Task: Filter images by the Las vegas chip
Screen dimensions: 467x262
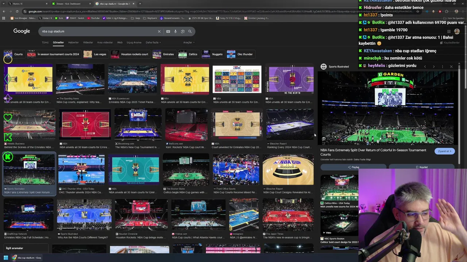Action: pyautogui.click(x=96, y=54)
